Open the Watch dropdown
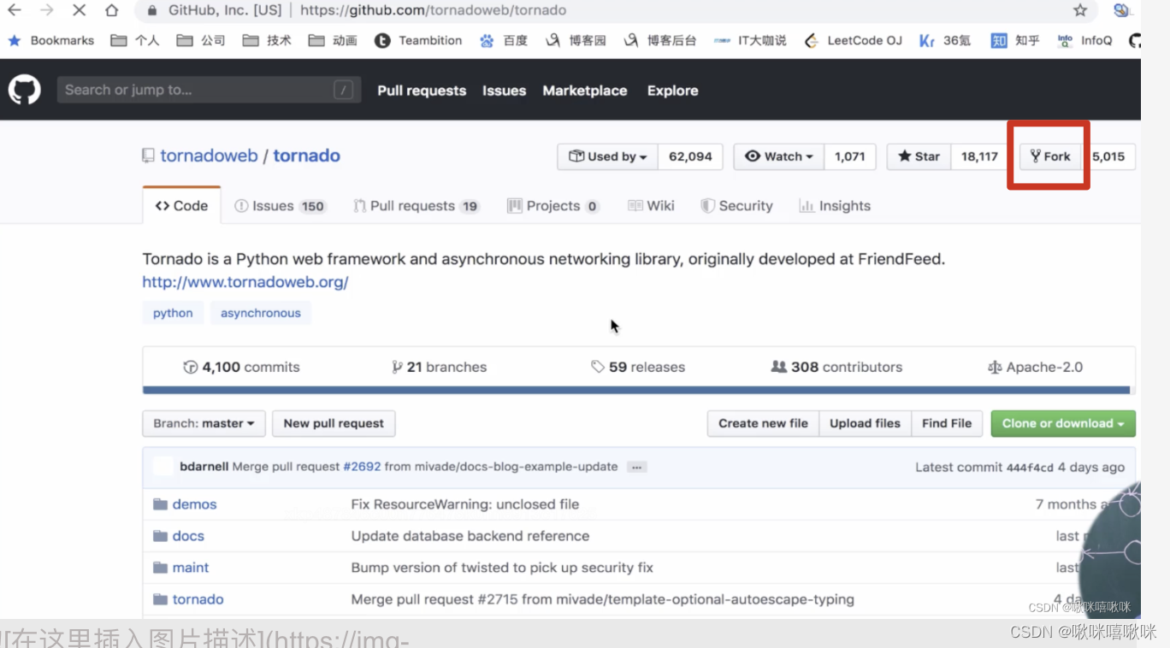This screenshot has height=648, width=1170. click(x=779, y=156)
